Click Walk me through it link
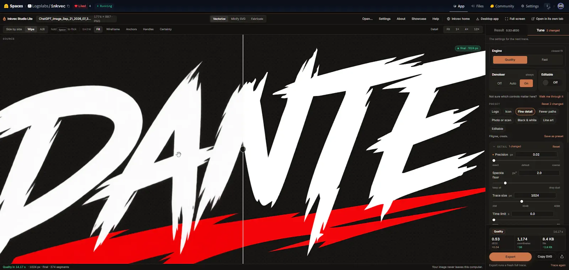The width and height of the screenshot is (569, 270). pos(551,96)
